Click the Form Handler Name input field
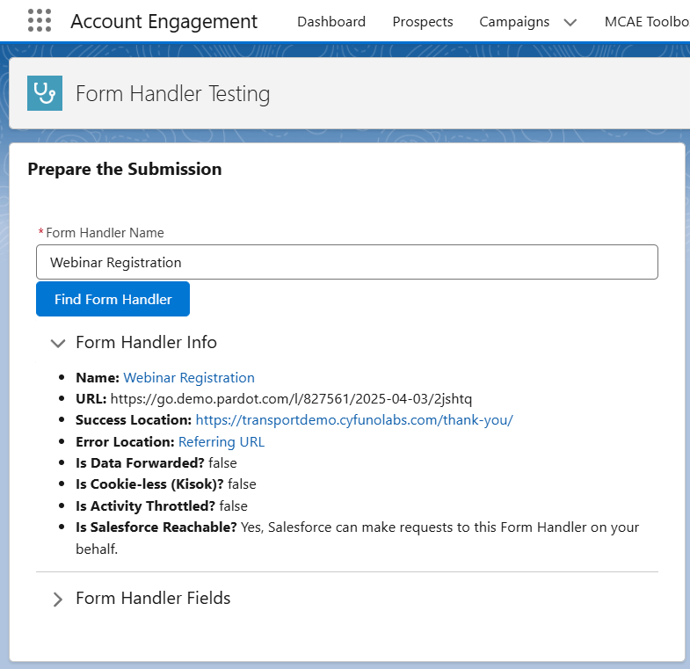This screenshot has width=690, height=669. coord(347,262)
